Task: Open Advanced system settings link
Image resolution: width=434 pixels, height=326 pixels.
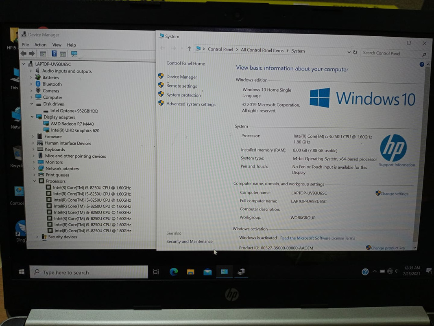Action: pos(191,104)
